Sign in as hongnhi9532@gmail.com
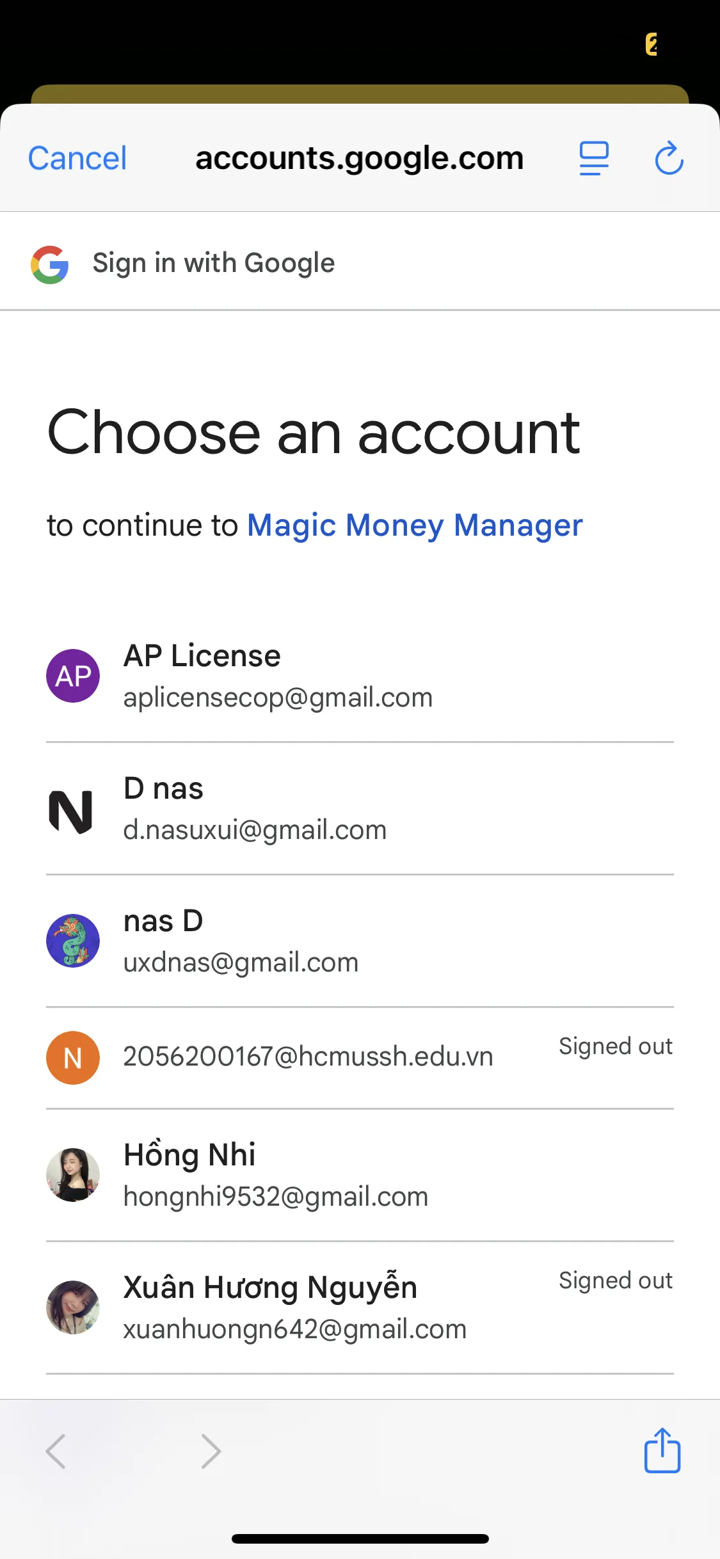 (x=275, y=1176)
